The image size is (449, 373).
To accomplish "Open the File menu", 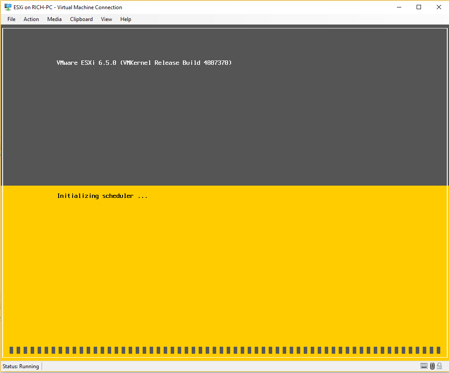I will 11,19.
